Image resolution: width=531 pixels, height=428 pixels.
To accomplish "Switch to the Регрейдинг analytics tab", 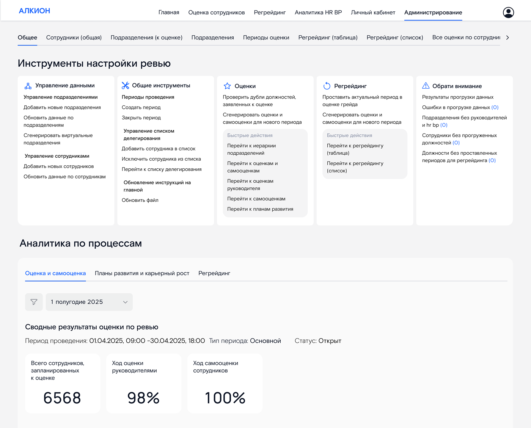I will coord(214,273).
